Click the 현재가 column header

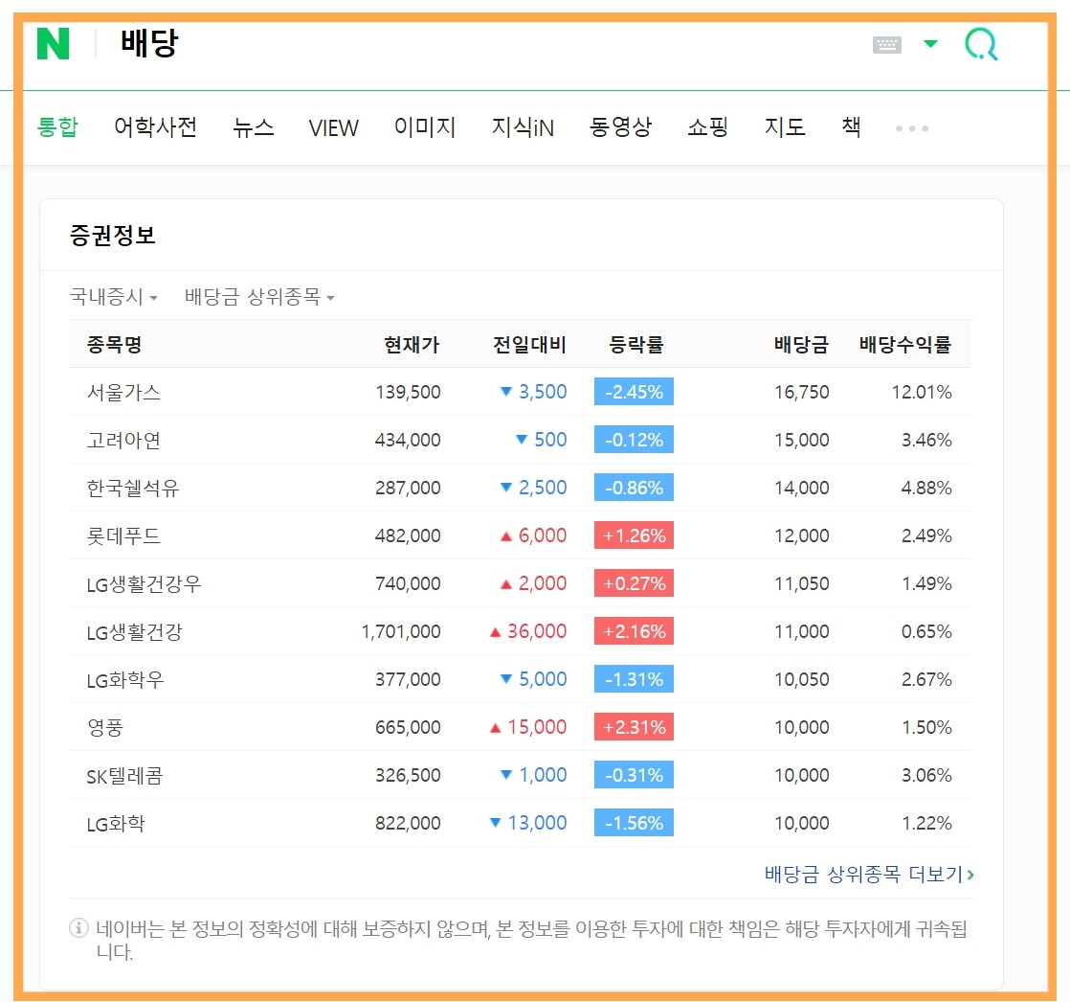[x=412, y=344]
